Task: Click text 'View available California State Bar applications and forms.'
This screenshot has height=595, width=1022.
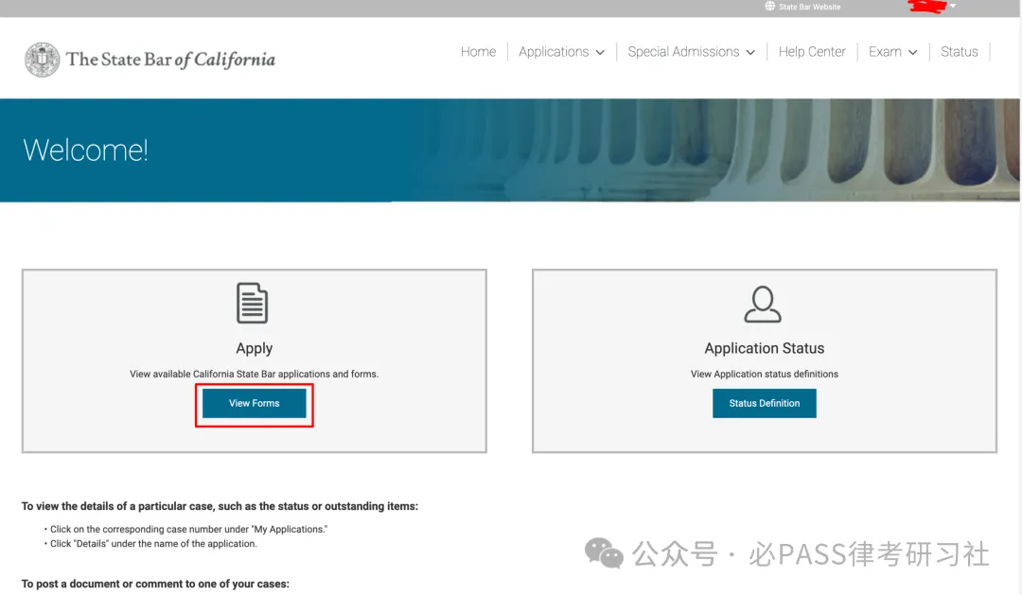Action: click(x=255, y=374)
